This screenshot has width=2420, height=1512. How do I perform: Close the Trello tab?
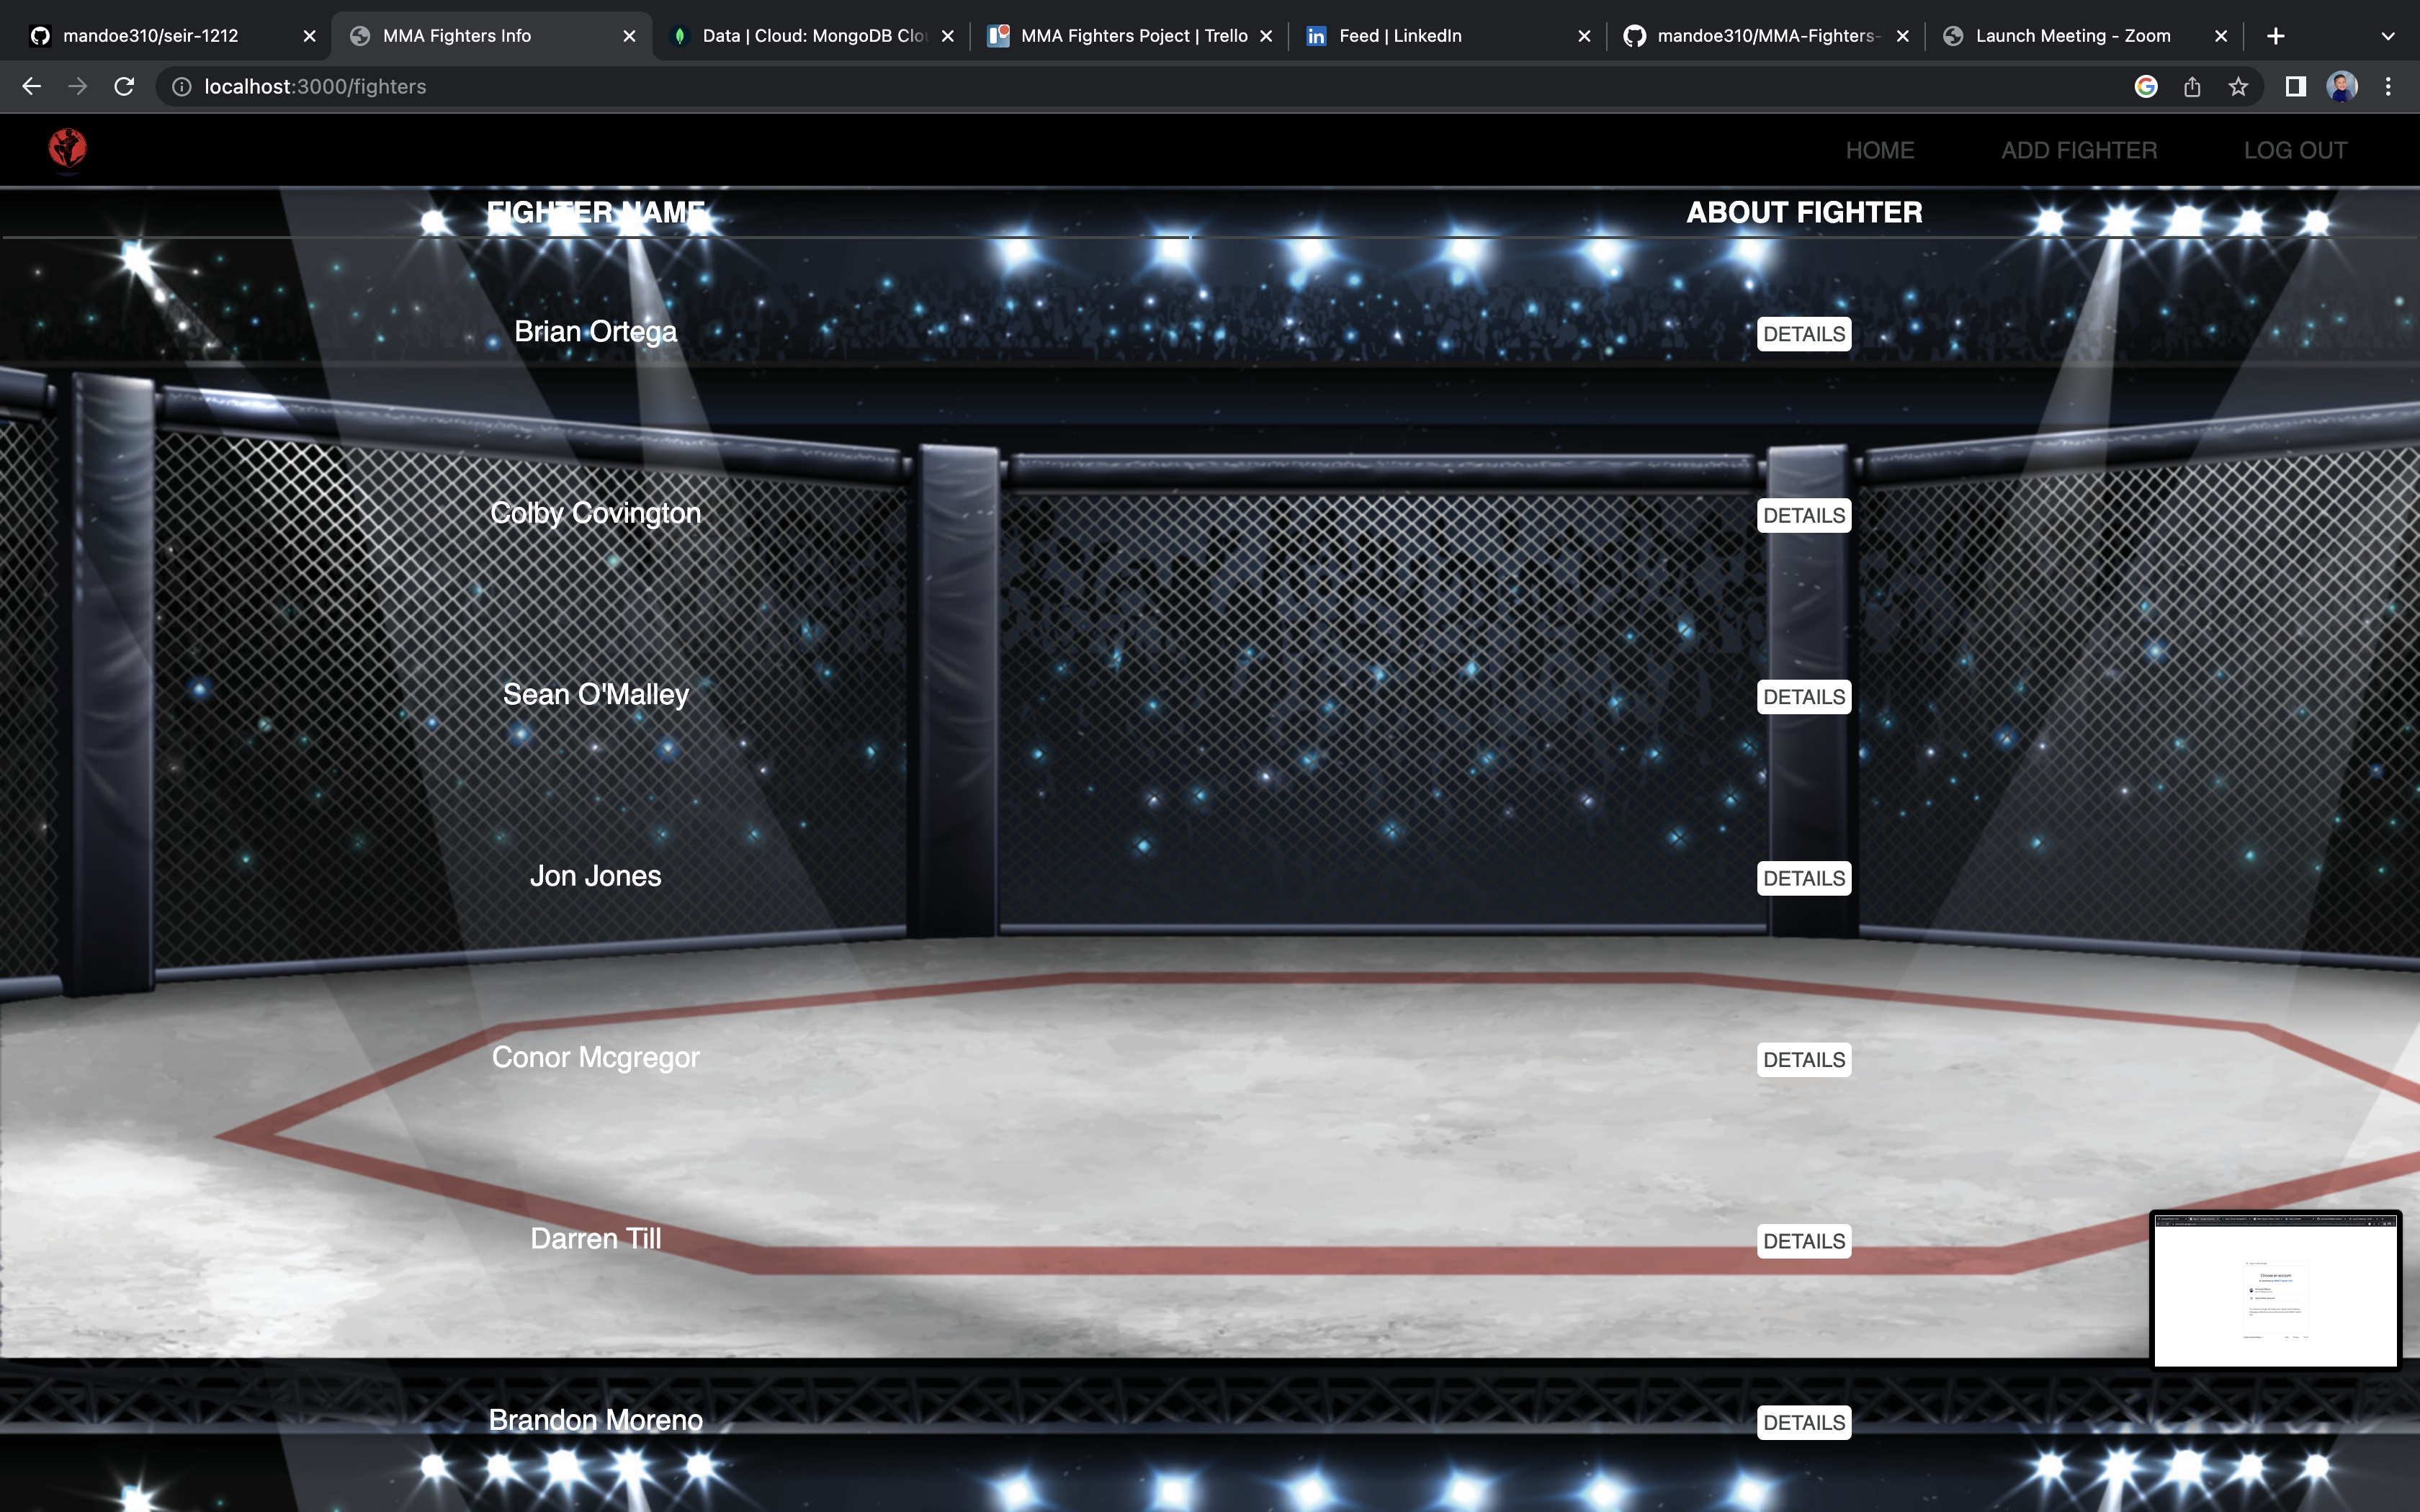tap(1266, 36)
